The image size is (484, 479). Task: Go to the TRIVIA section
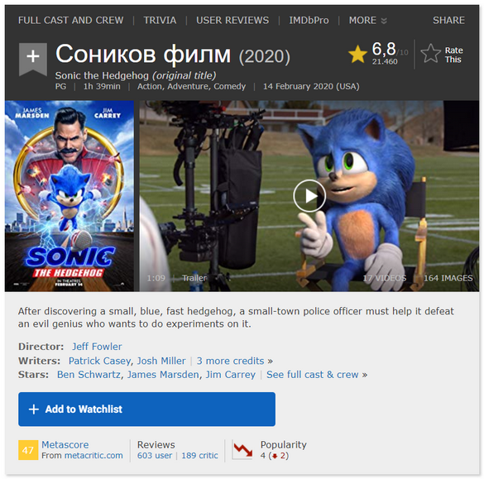[160, 21]
